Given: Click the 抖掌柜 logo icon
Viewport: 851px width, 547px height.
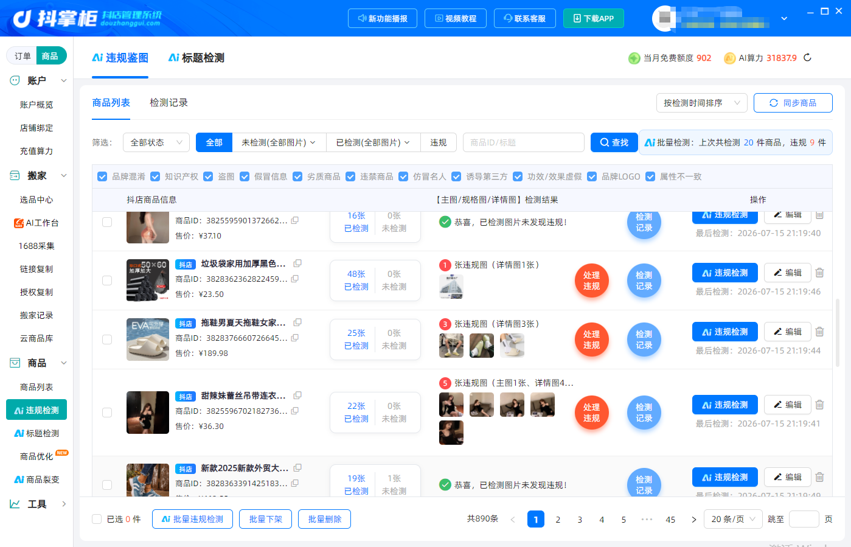Looking at the screenshot, I should 23,19.
